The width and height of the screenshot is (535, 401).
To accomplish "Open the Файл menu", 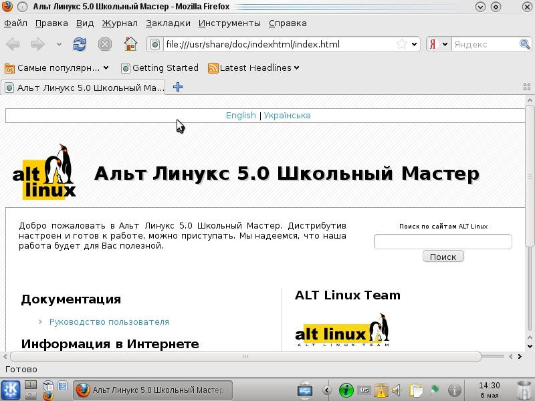I will (15, 23).
